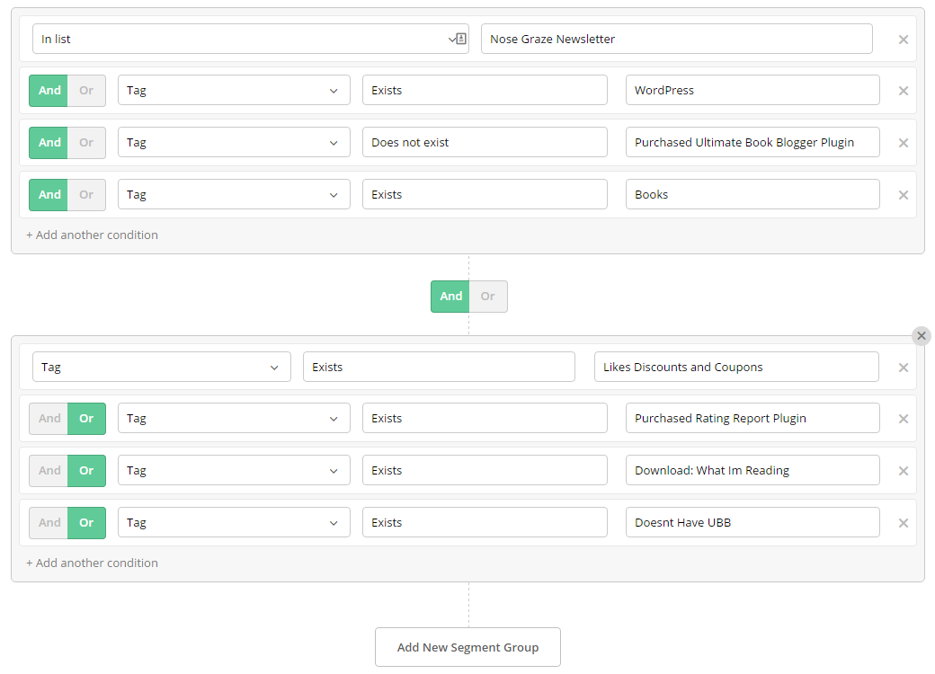Delete the Books tag condition row

[x=904, y=195]
